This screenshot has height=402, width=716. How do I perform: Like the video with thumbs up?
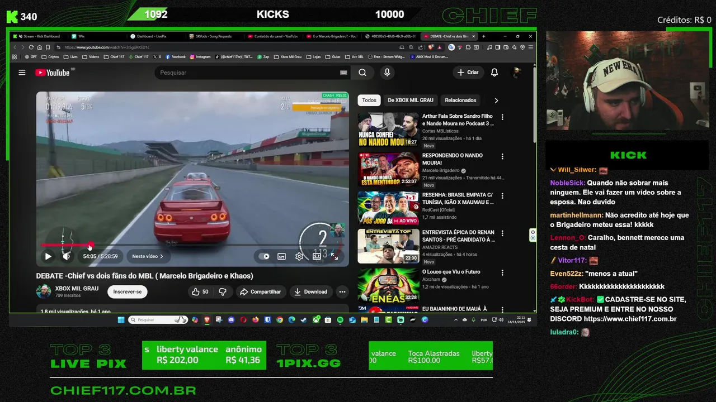[x=200, y=291]
